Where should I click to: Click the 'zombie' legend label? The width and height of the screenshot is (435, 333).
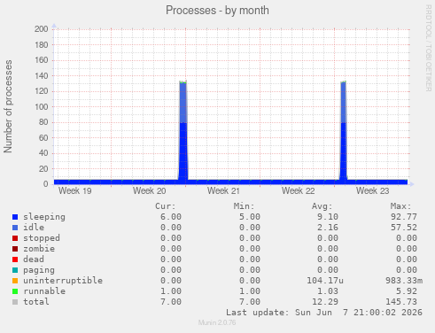click(x=39, y=249)
